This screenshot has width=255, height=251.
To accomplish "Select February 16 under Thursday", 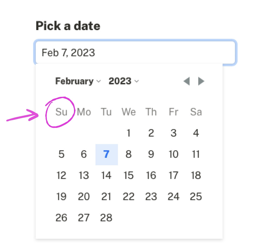I will (151, 176).
